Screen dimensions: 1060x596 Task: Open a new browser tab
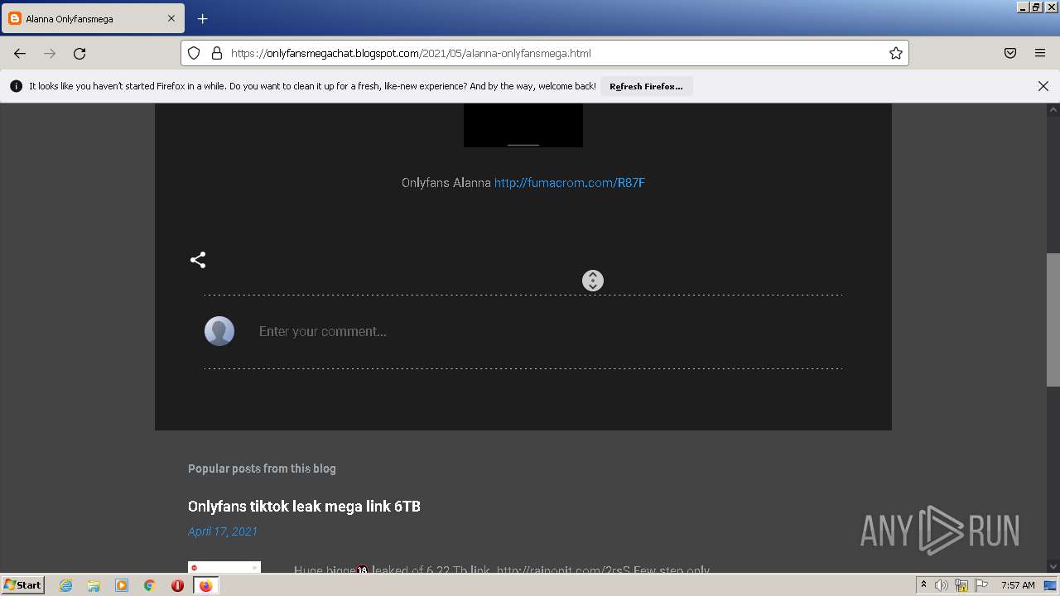(x=202, y=18)
